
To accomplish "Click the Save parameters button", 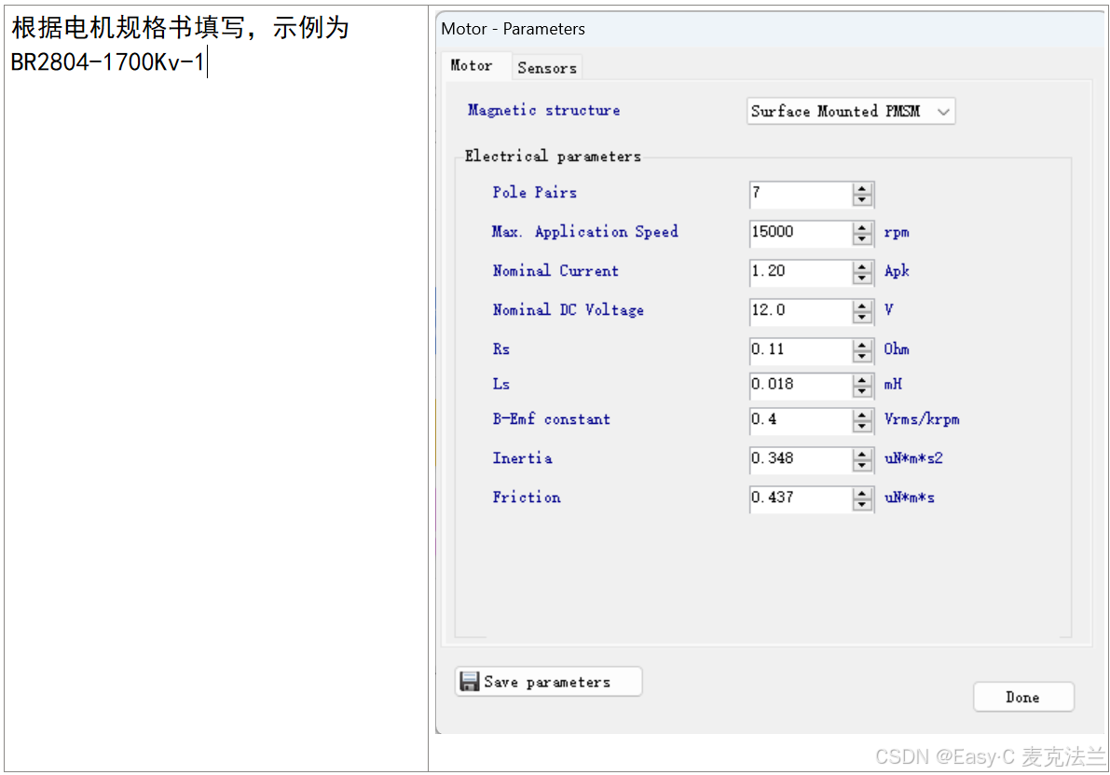I will 548,681.
